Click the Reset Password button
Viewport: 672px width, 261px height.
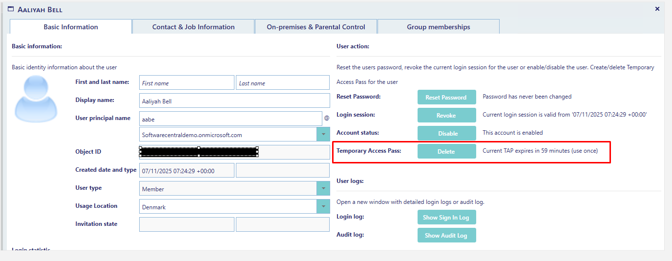point(446,97)
